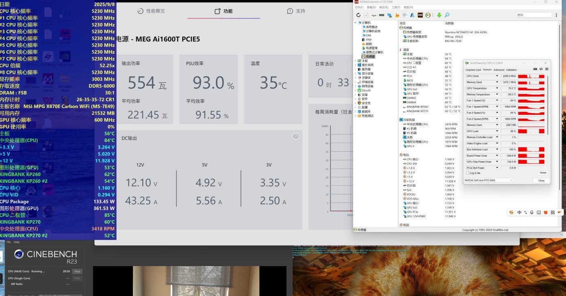Open the GPU Clock sensor dropdown in GPU-Z

[x=497, y=76]
